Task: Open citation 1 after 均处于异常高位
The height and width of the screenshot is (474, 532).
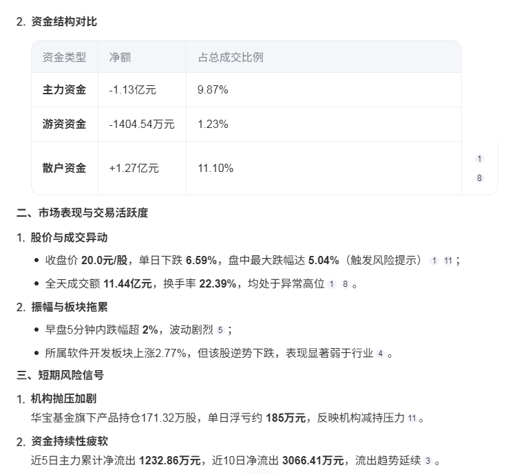Action: 332,283
